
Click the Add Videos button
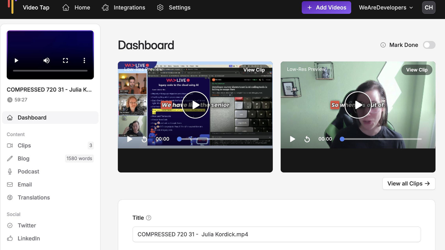pos(326,7)
